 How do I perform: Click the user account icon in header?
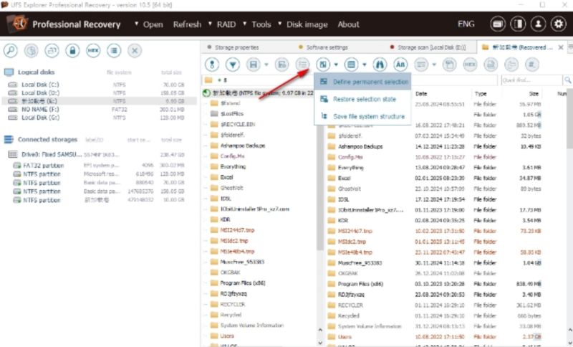tap(538, 24)
